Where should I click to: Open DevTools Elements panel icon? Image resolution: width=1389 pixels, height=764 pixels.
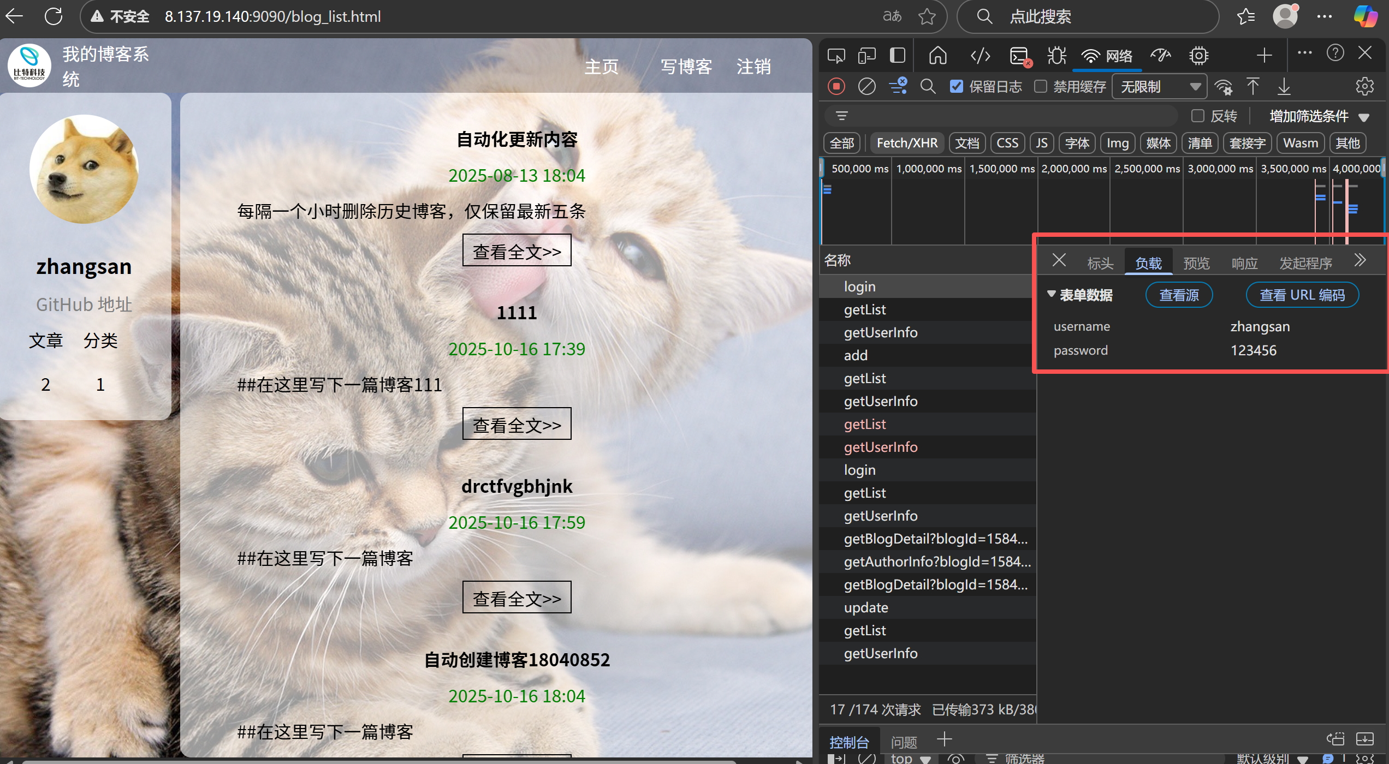point(980,55)
